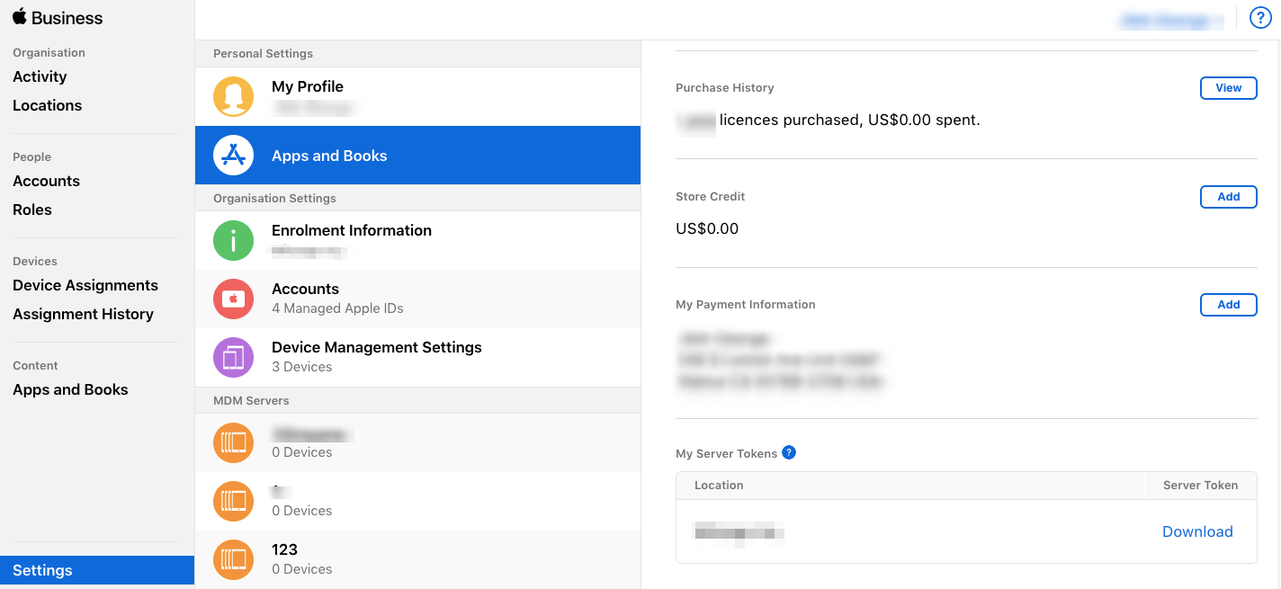View the Purchase History
The height and width of the screenshot is (589, 1281).
click(x=1228, y=87)
